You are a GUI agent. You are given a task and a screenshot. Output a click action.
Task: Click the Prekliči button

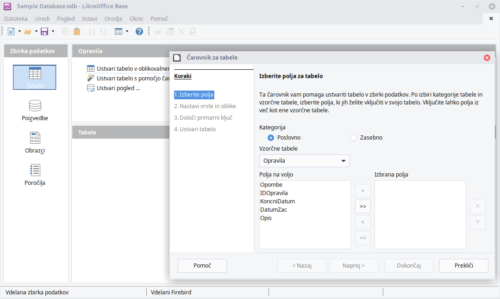tap(463, 266)
